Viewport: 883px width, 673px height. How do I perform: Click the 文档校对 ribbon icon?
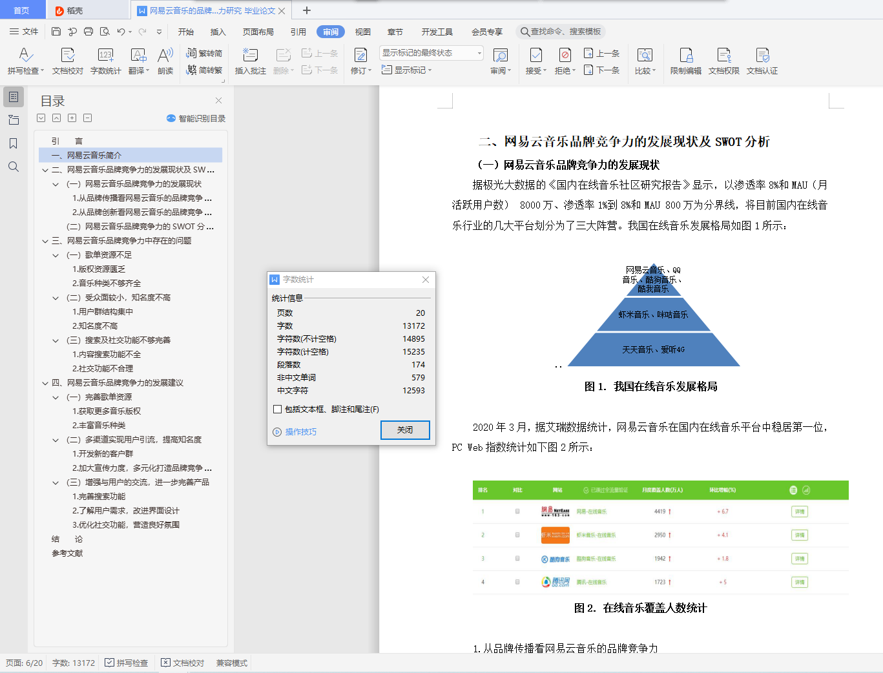68,61
